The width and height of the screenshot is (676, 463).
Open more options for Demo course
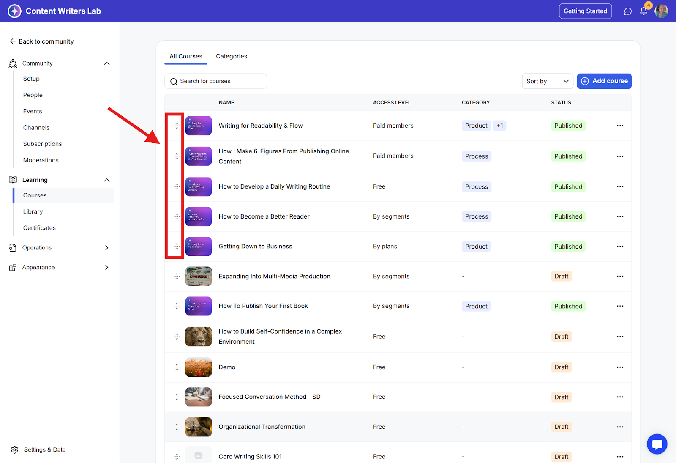620,367
